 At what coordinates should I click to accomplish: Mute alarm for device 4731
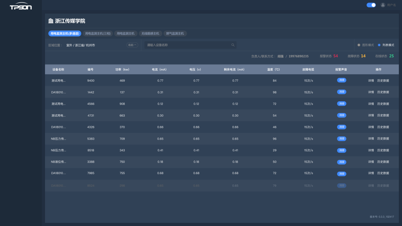[x=341, y=115]
